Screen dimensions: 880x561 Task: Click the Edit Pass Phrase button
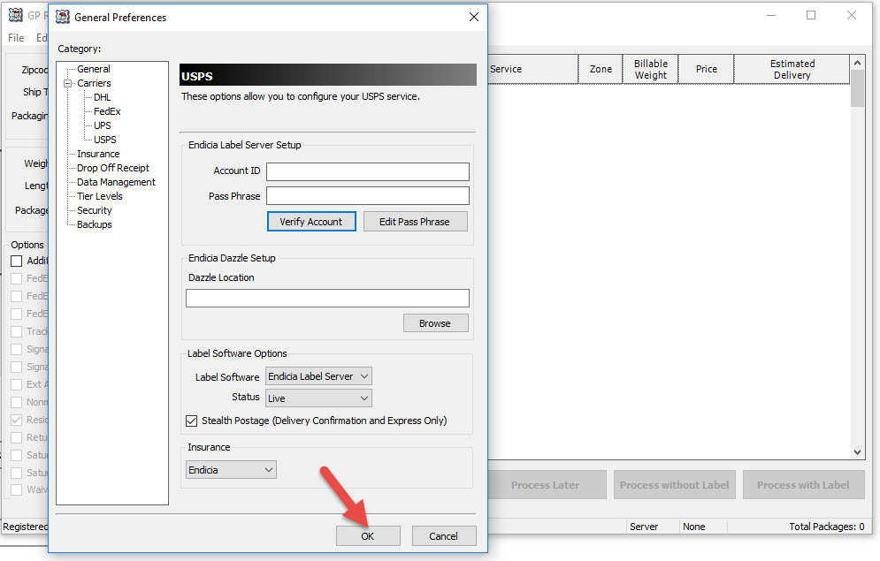(415, 222)
